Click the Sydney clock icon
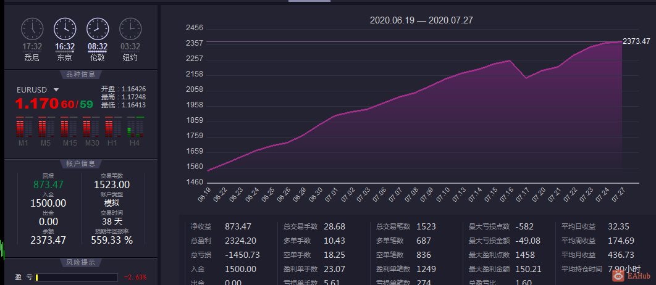 pyautogui.click(x=32, y=29)
